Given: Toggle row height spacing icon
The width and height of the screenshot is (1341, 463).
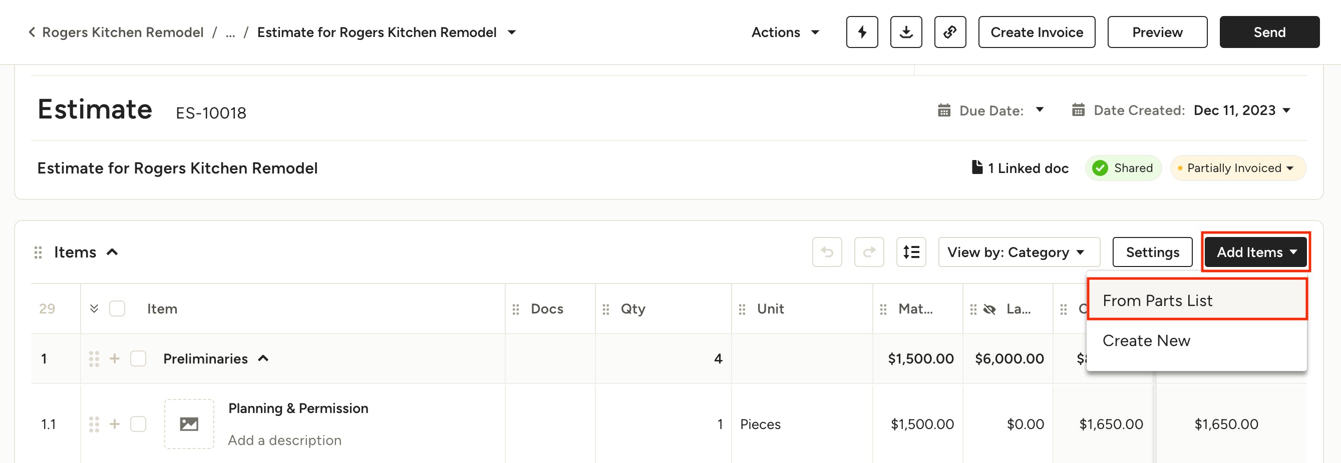Looking at the screenshot, I should click(910, 252).
